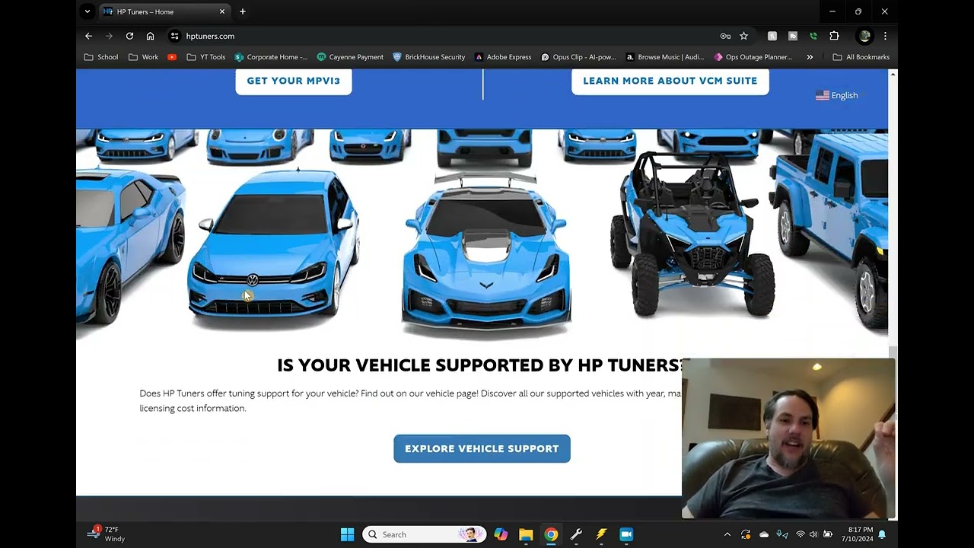974x548 pixels.
Task: Open the Chrome profile avatar
Action: coord(864,36)
